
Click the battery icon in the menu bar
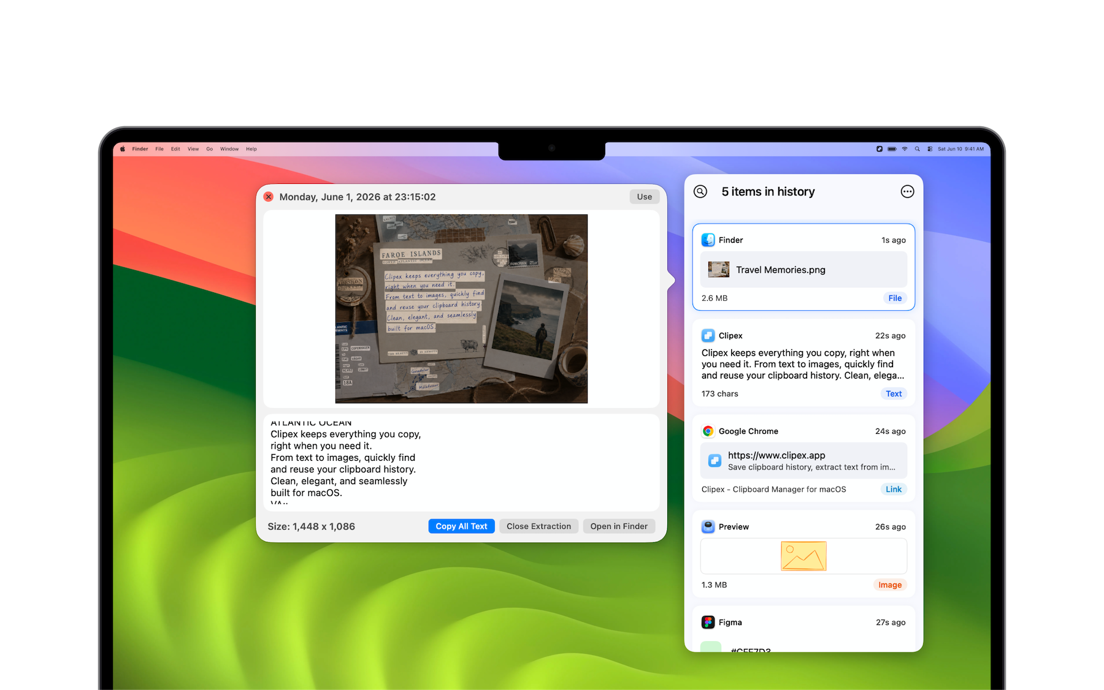coord(892,149)
